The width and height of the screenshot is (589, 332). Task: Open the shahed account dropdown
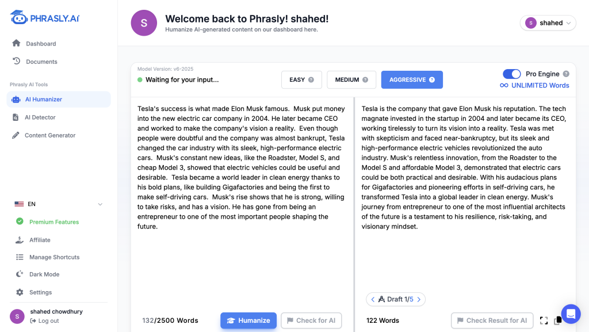click(548, 23)
